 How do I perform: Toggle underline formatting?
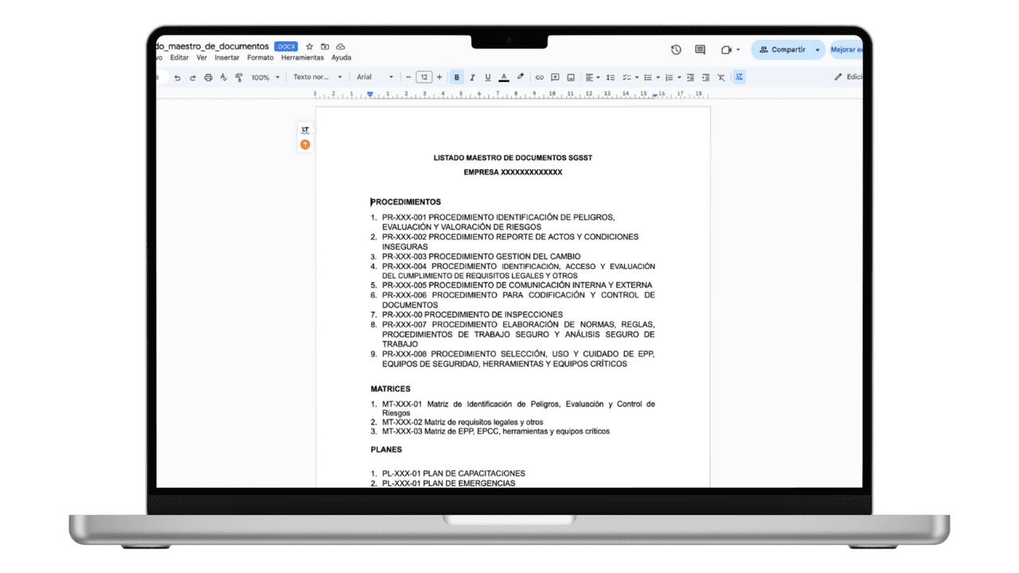[x=486, y=76]
